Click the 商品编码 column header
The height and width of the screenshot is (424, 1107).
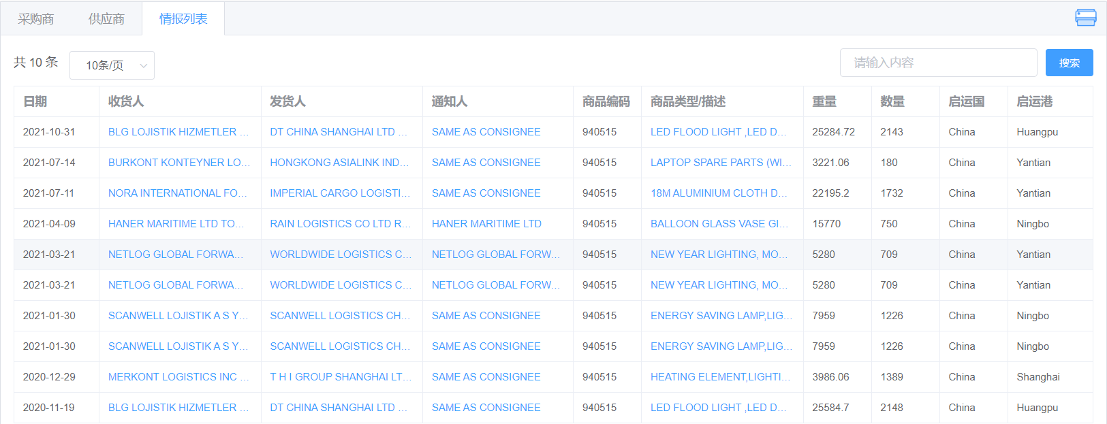click(606, 101)
